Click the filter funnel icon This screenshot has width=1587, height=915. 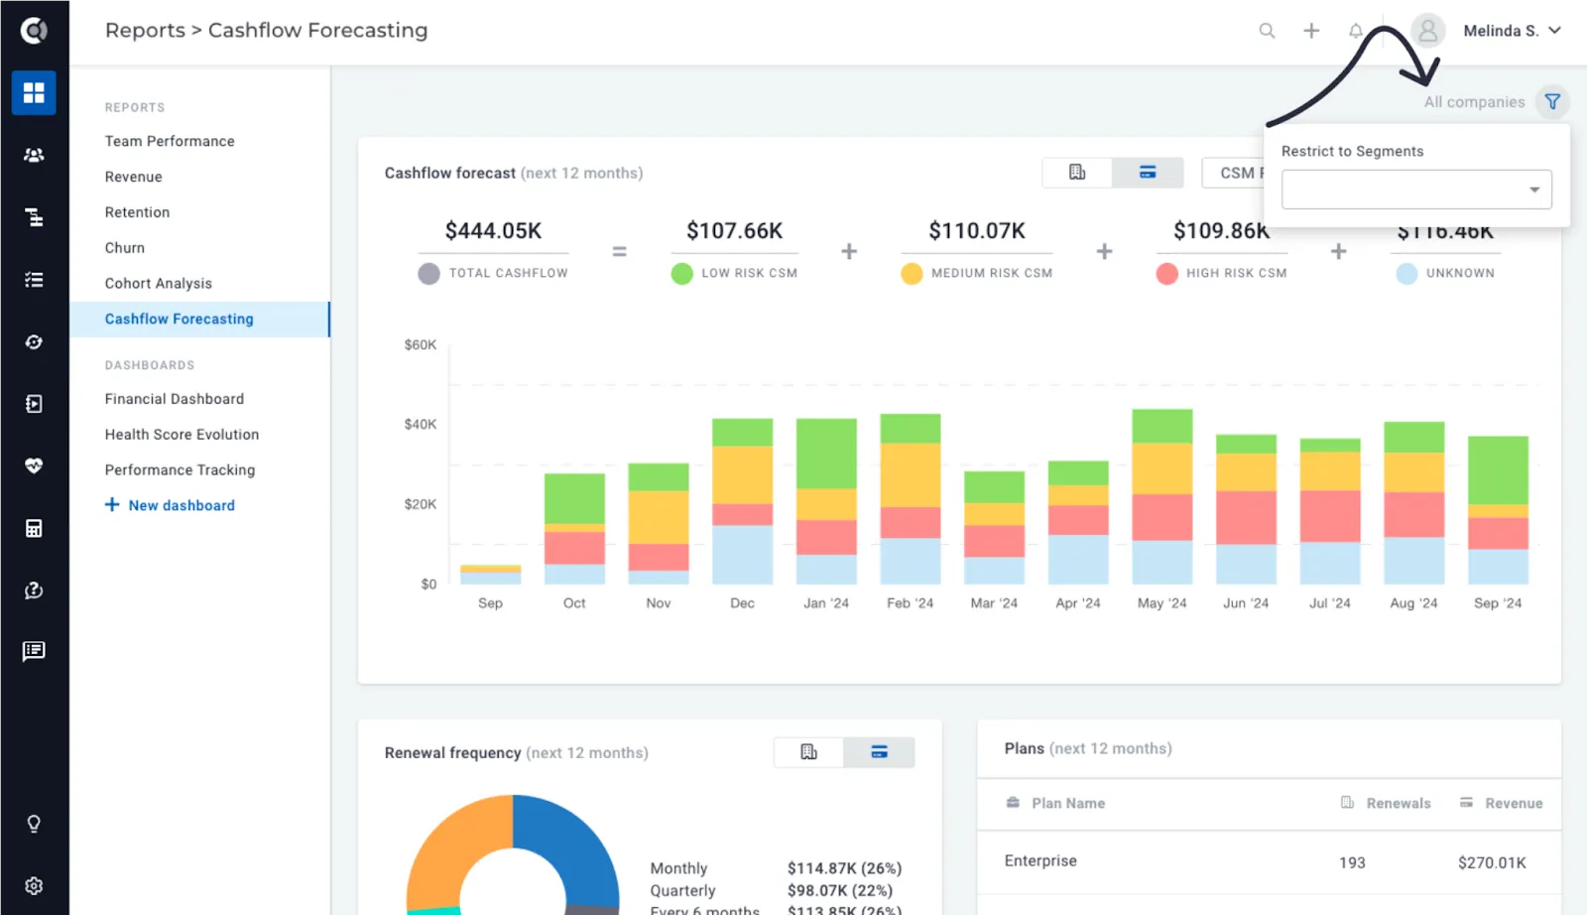1552,101
